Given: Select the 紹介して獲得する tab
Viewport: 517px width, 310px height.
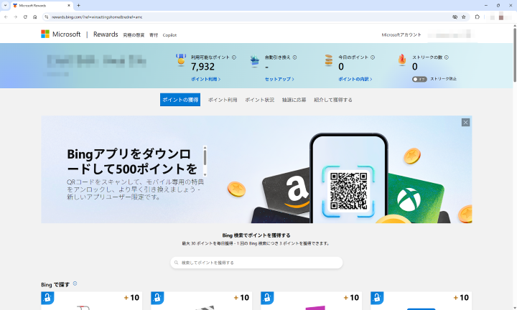Looking at the screenshot, I should click(x=333, y=100).
